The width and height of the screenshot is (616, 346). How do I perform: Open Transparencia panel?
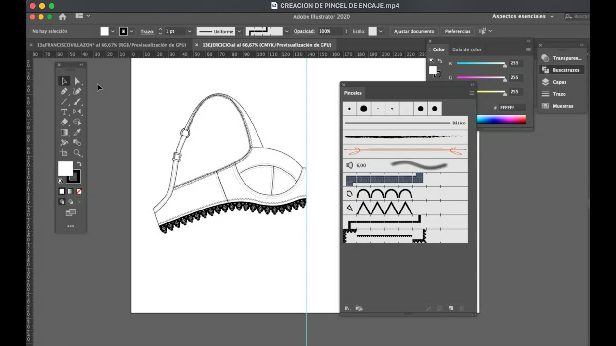(x=562, y=58)
